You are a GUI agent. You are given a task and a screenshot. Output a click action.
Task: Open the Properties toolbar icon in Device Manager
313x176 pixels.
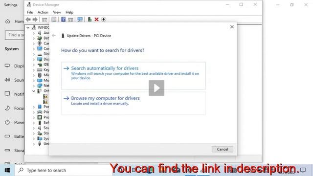click(54, 20)
